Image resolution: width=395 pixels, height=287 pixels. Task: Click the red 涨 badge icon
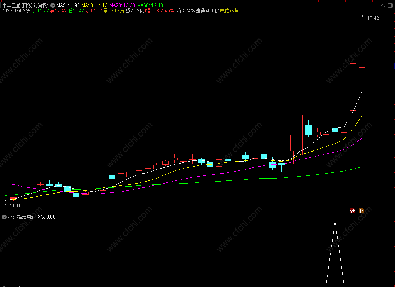352,211
